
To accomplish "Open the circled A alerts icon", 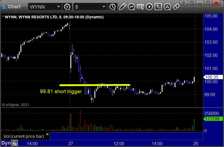I will coord(167,7).
